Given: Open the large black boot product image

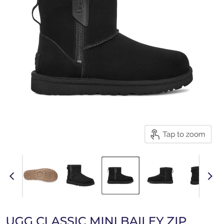Looking at the screenshot, I should pyautogui.click(x=112, y=47).
